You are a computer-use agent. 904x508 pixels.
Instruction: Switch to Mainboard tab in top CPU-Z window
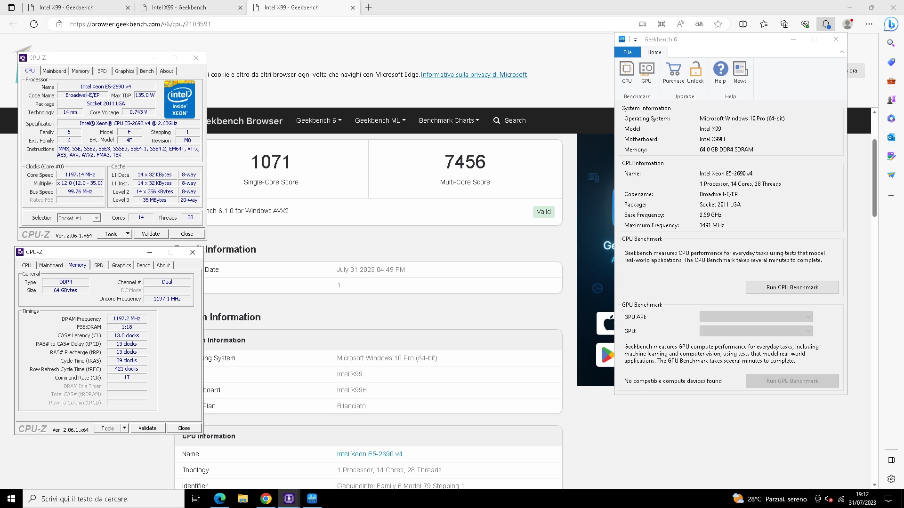[54, 71]
